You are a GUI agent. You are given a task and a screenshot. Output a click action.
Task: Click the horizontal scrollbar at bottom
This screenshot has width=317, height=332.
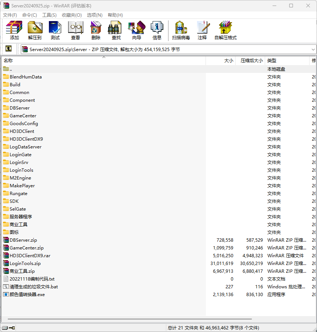pyautogui.click(x=130, y=319)
